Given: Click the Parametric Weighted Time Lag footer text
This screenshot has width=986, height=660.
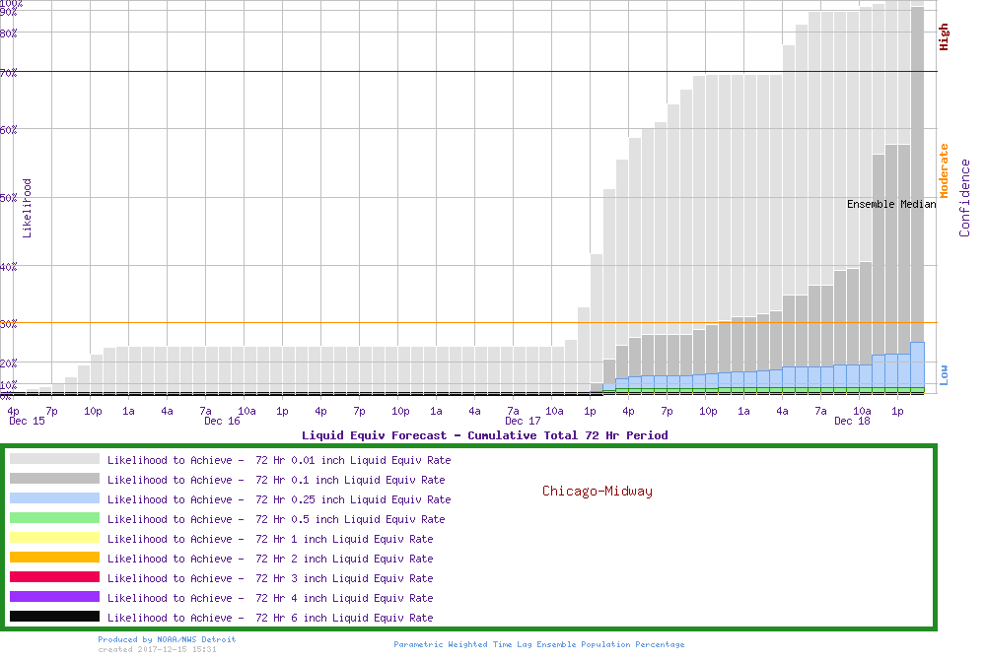Looking at the screenshot, I should (x=538, y=644).
